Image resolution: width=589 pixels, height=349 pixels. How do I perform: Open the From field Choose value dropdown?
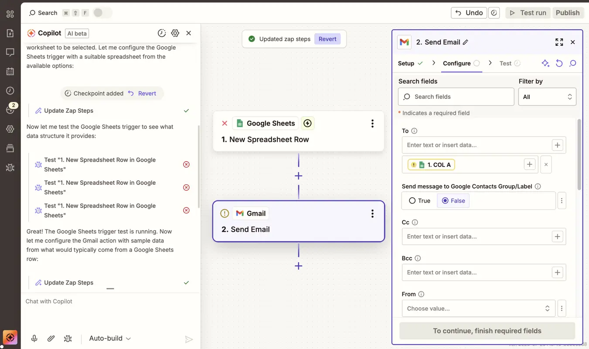coord(478,308)
